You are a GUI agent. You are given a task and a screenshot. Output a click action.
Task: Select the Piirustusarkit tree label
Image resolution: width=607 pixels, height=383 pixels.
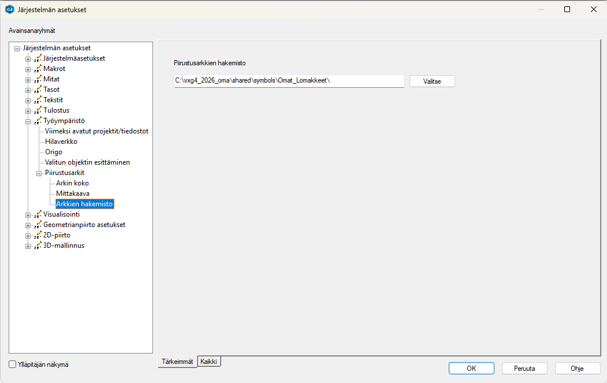tap(65, 173)
